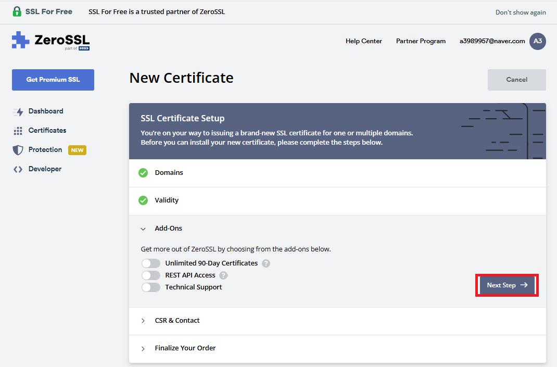
Task: Enable Technical Support toggle
Action: click(x=151, y=287)
